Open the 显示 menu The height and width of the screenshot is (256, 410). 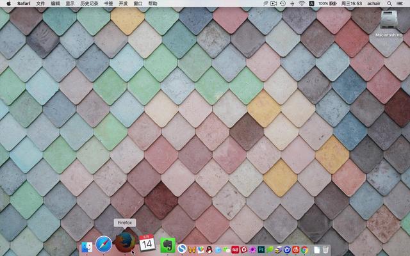[x=70, y=3]
